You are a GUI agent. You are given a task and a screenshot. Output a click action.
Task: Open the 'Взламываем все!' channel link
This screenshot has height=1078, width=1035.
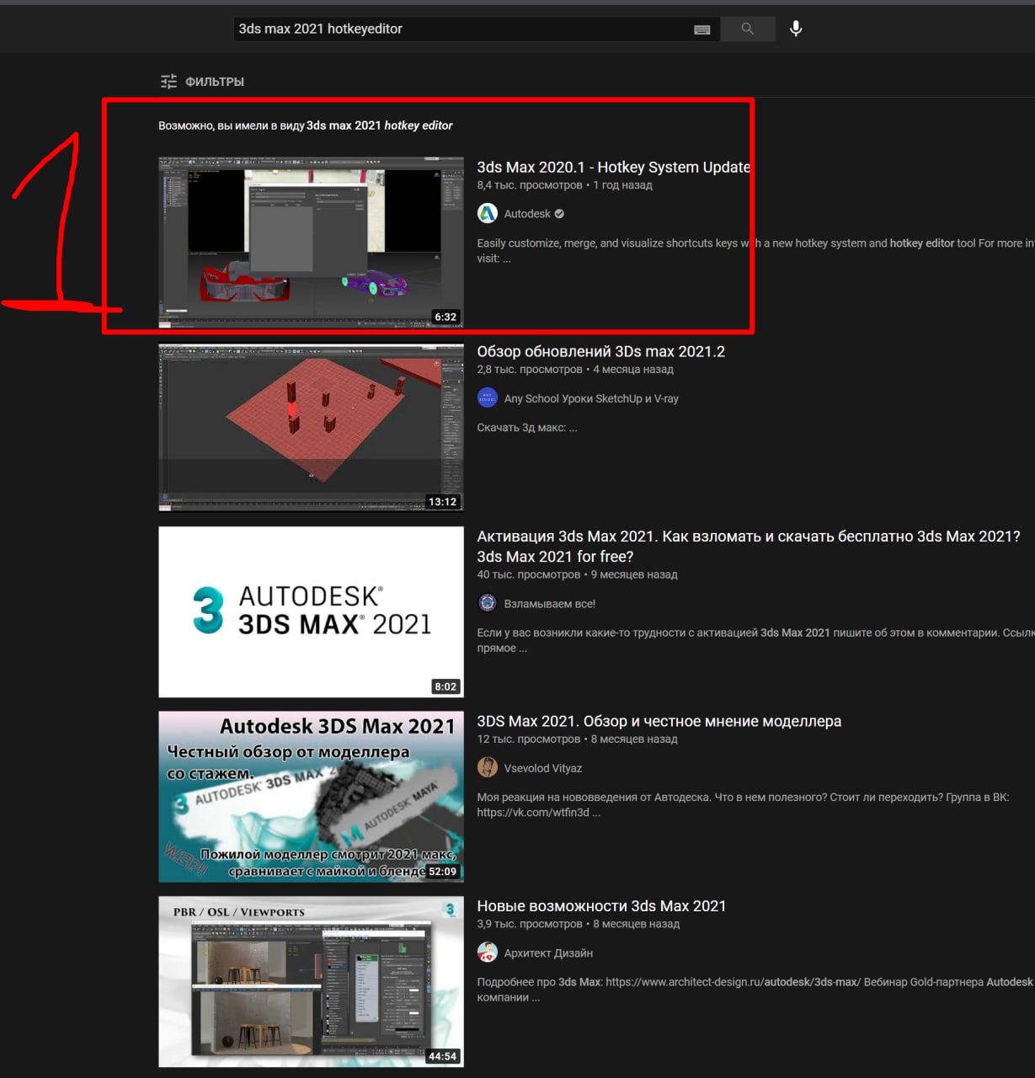[550, 604]
